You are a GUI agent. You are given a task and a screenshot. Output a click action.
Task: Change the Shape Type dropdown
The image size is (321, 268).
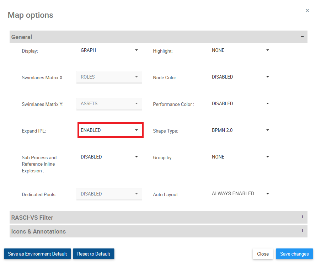[241, 130]
